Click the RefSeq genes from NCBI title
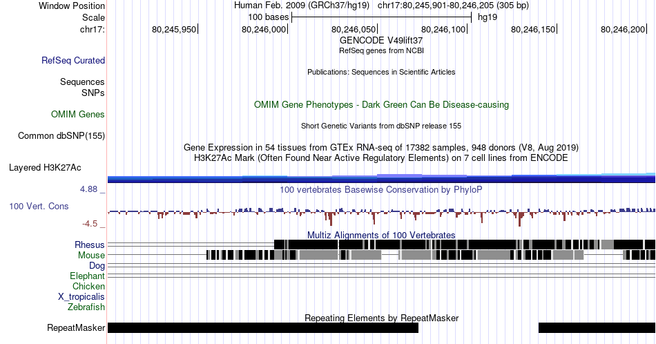656x344 pixels. [x=382, y=50]
